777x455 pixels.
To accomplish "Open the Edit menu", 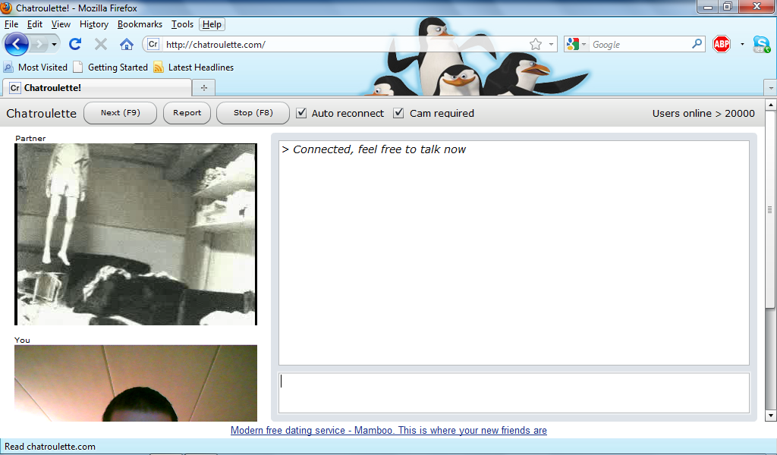I will tap(35, 24).
